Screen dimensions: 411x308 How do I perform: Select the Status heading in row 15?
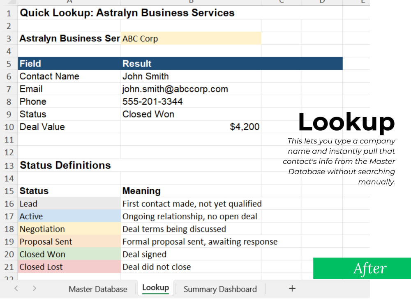tap(69, 191)
